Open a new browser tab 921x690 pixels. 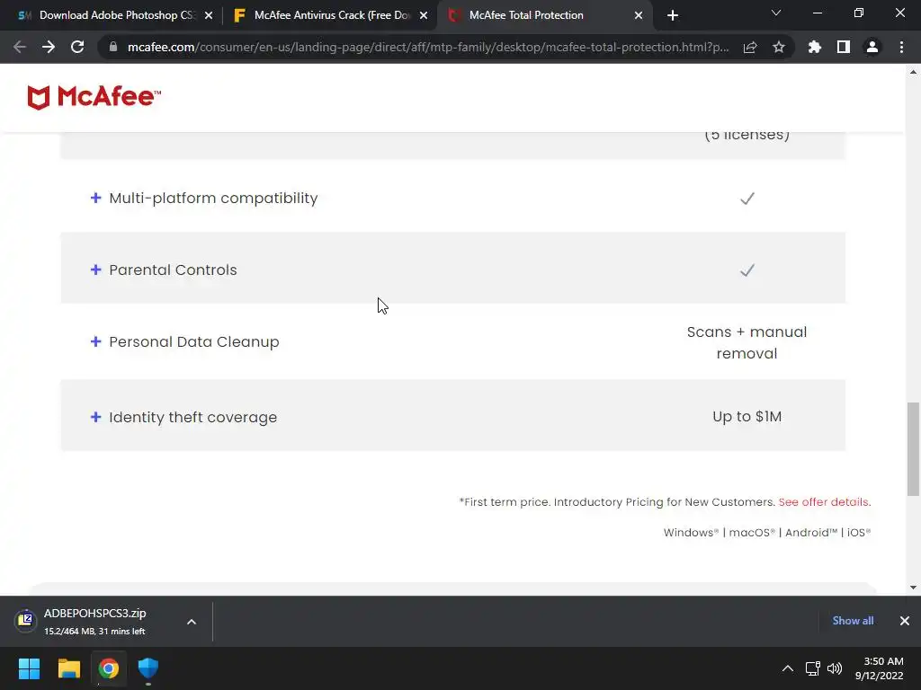point(673,15)
